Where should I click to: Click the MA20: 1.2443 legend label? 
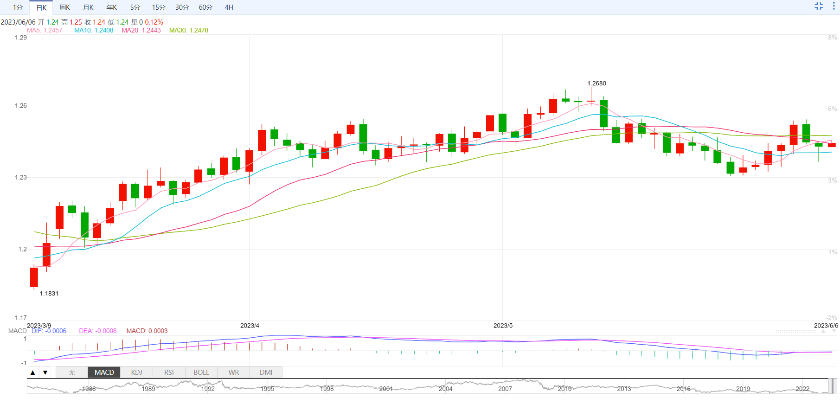[141, 30]
